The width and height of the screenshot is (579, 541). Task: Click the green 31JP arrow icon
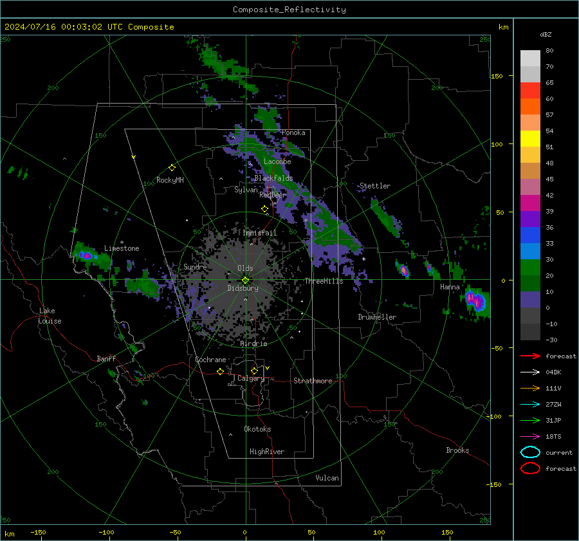[x=530, y=420]
